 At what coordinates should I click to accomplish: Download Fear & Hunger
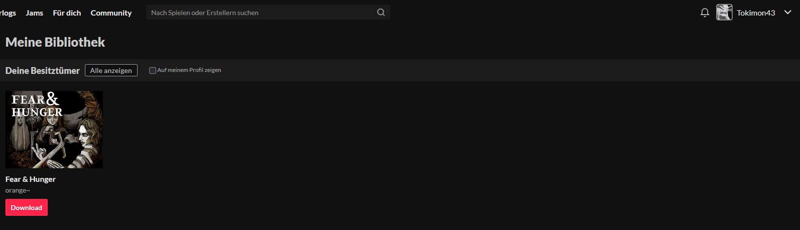(26, 207)
